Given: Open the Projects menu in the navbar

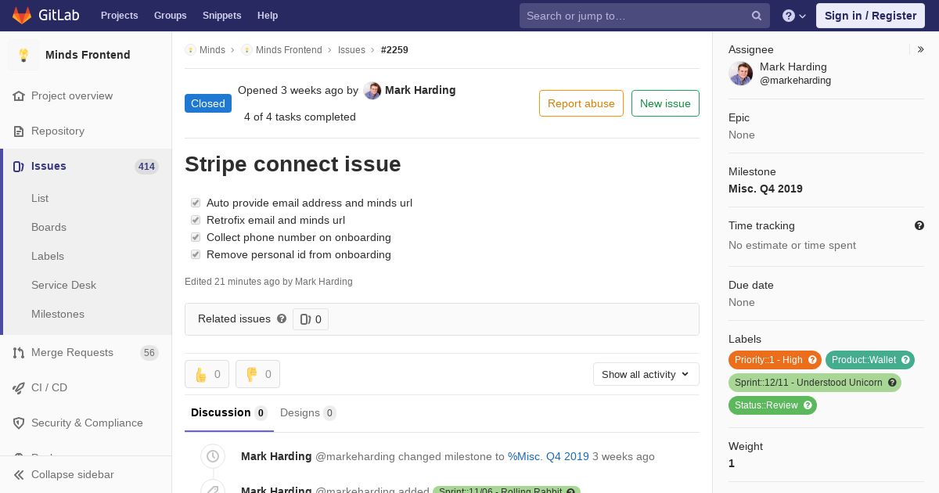Looking at the screenshot, I should click(119, 16).
